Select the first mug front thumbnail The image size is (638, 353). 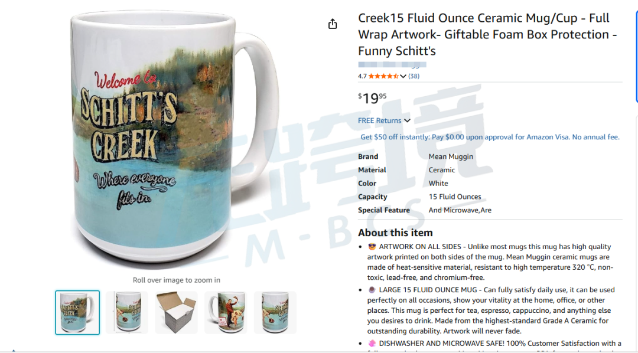[77, 312]
